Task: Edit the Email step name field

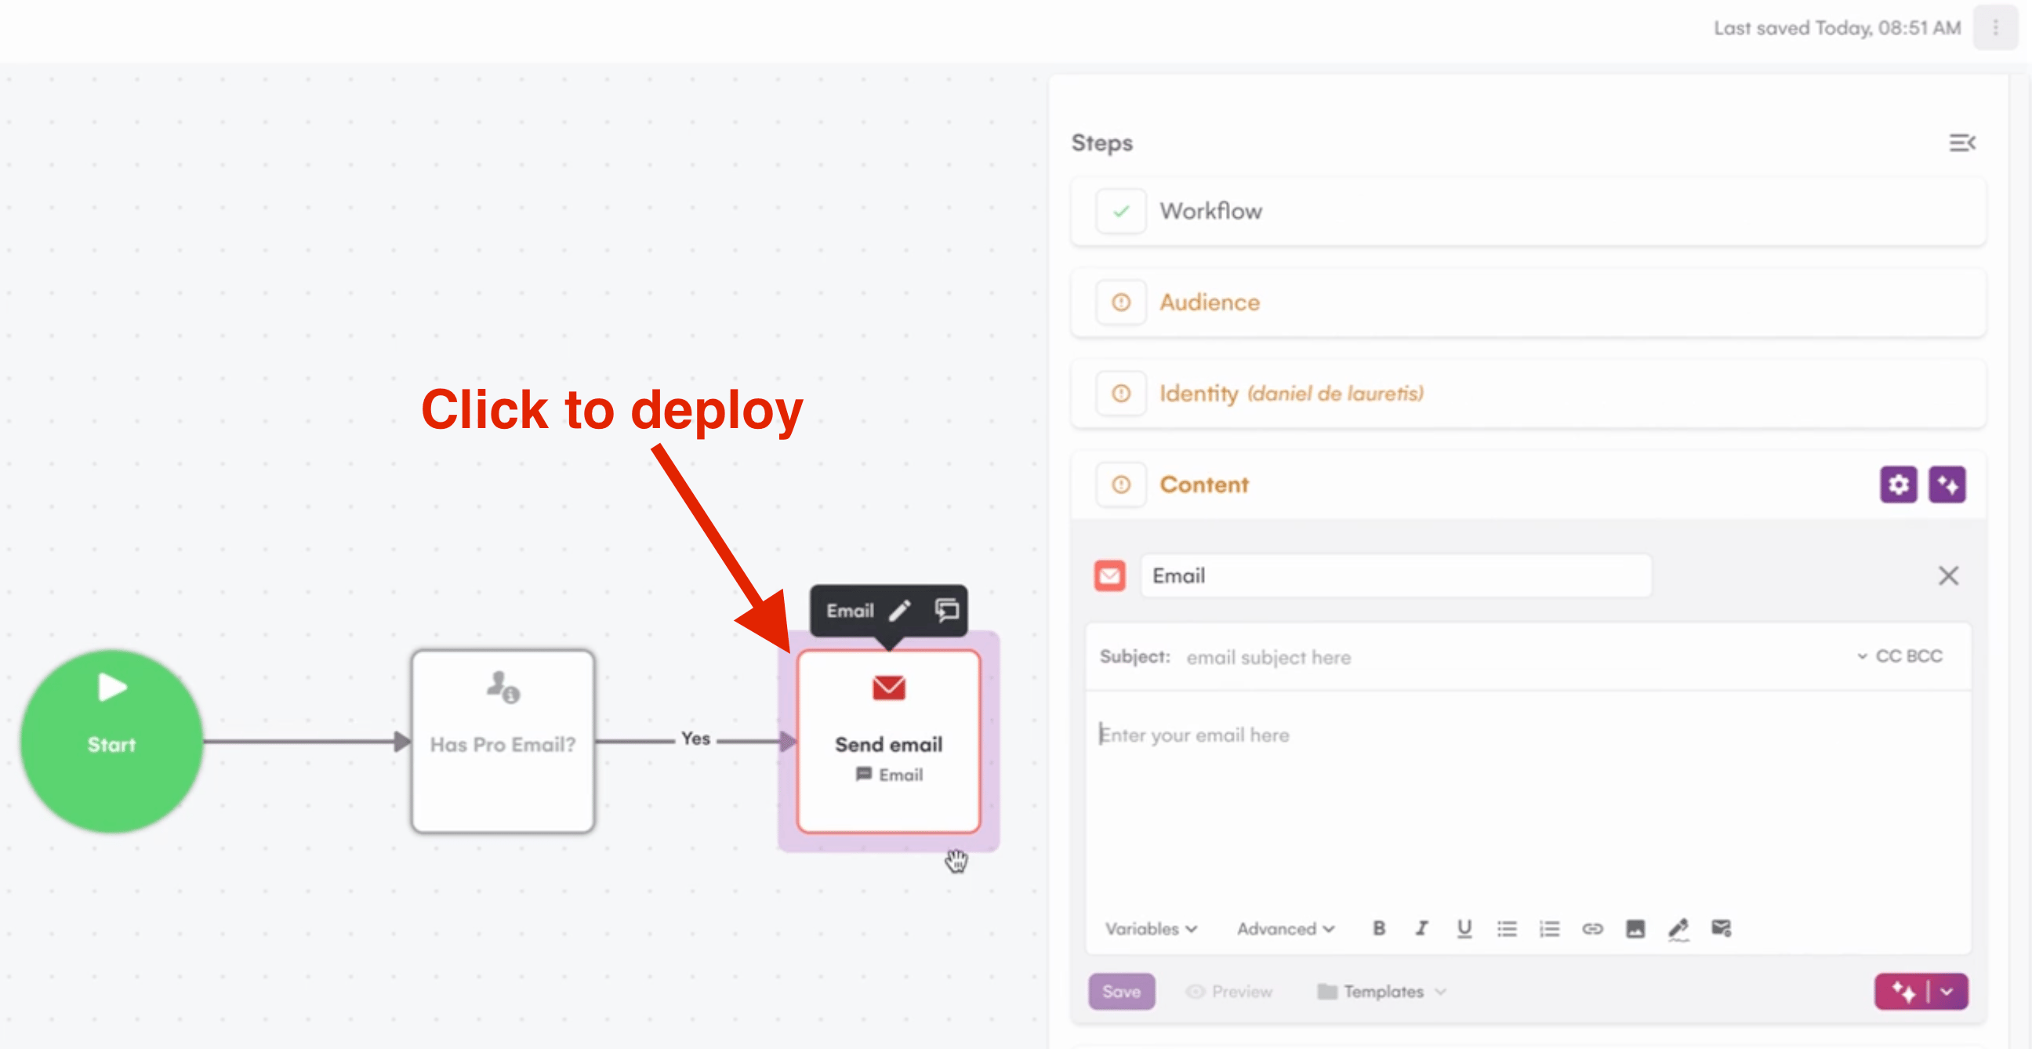Action: click(1395, 575)
